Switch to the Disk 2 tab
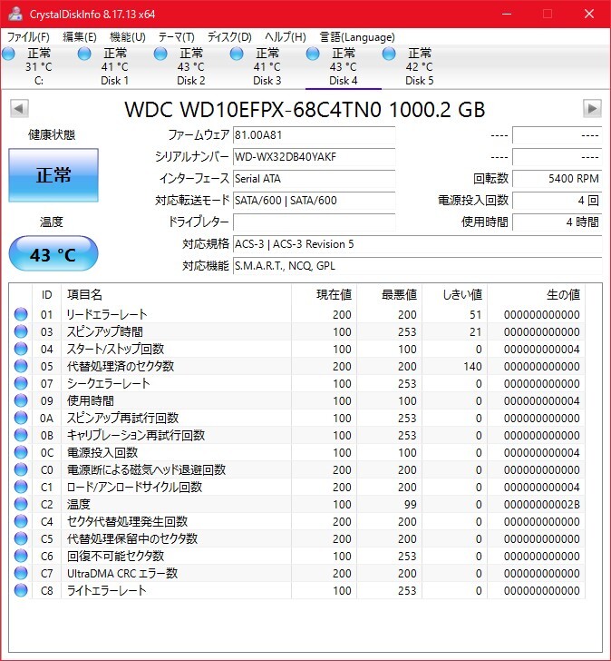Screen dimensions: 611x661 [x=191, y=66]
